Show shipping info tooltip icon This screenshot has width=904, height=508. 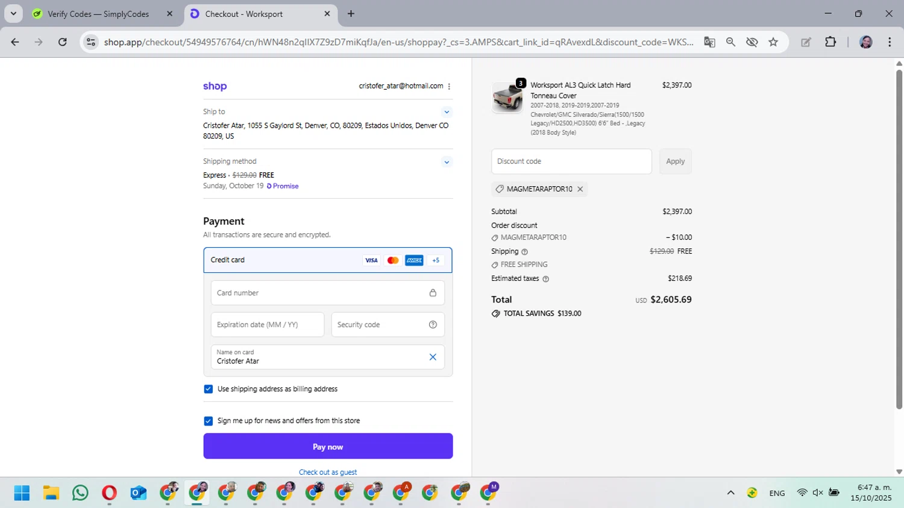524,252
